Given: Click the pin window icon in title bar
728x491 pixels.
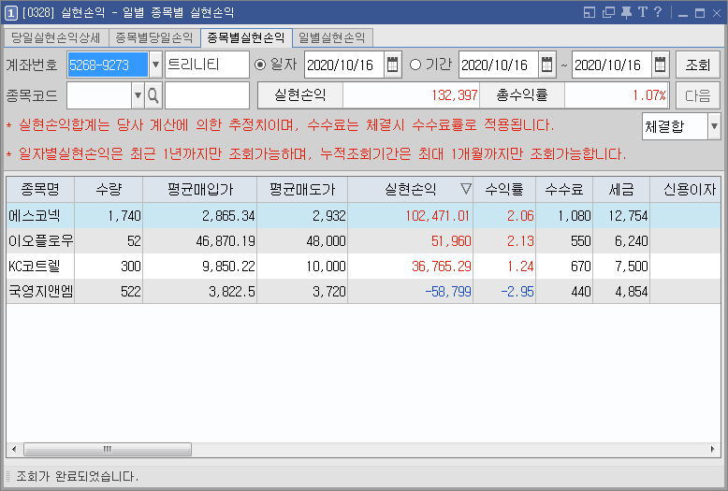Looking at the screenshot, I should 626,12.
